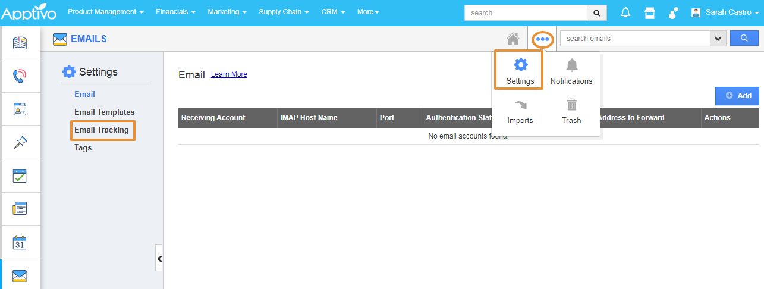Open the three-dots more options icon

(542, 39)
